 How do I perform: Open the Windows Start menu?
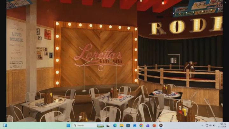pos(68,125)
